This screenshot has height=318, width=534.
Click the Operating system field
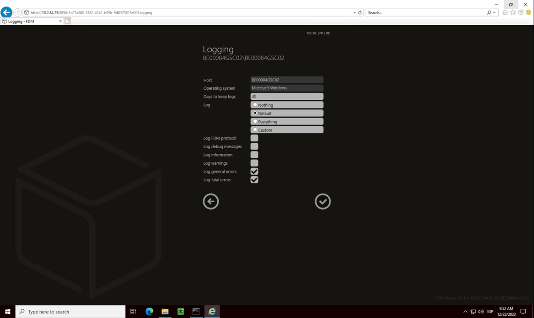[287, 88]
